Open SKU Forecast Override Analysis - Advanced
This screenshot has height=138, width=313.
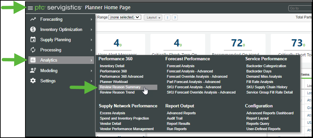coord(201,92)
